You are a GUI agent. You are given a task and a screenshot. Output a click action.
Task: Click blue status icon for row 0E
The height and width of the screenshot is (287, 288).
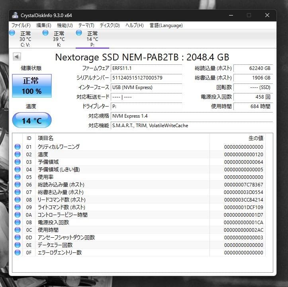click(x=18, y=245)
